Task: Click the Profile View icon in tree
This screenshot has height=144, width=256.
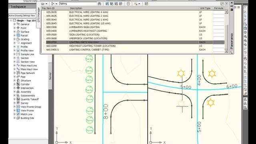Action: 18,50
